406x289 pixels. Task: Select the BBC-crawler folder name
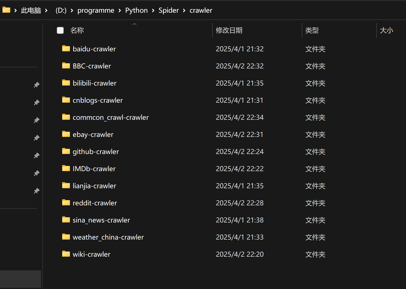[x=92, y=66]
